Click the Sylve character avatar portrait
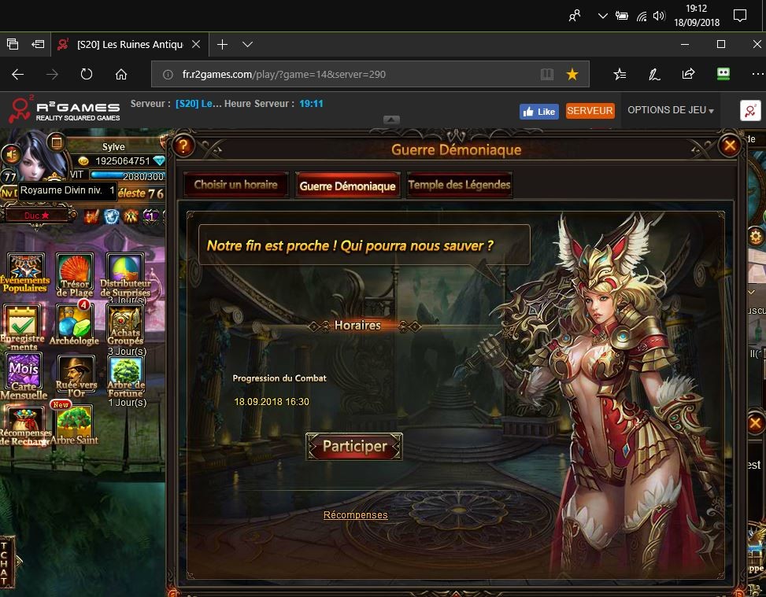The image size is (766, 597). [38, 157]
